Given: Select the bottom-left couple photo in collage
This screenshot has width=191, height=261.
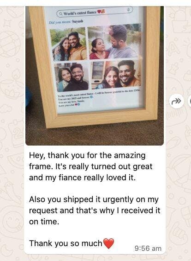Looking at the screenshot, I should tap(72, 77).
